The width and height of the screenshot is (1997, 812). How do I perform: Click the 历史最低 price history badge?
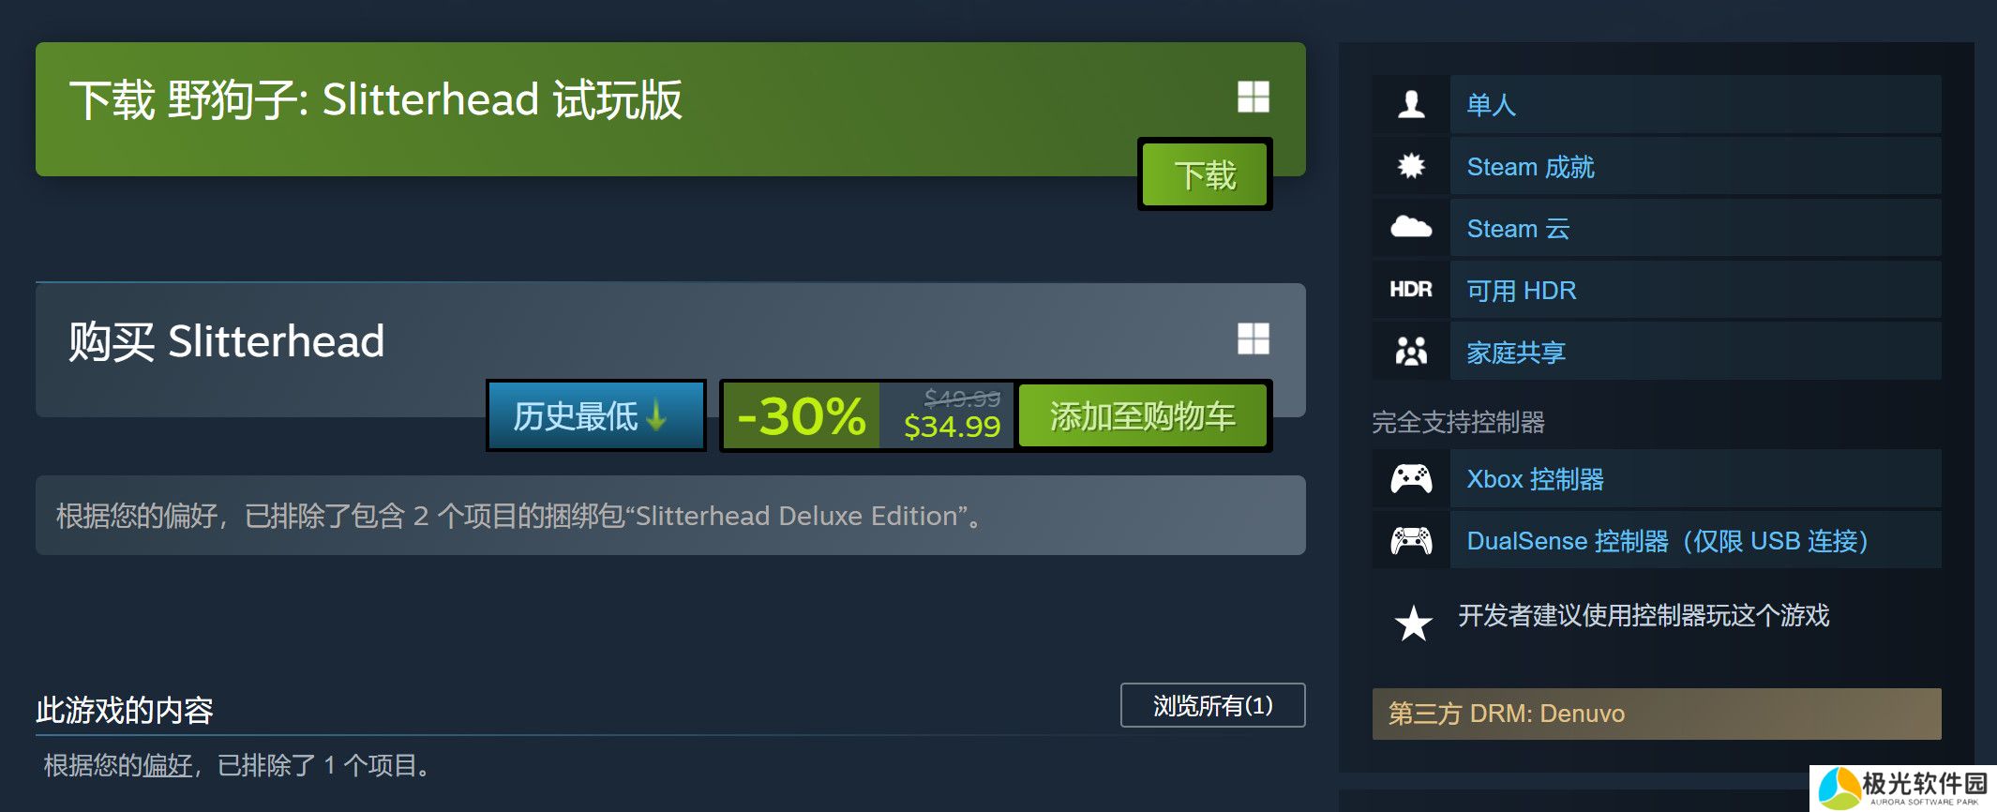pyautogui.click(x=595, y=415)
